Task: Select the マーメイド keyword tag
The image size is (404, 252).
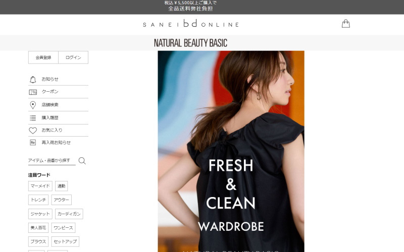Action: point(40,186)
